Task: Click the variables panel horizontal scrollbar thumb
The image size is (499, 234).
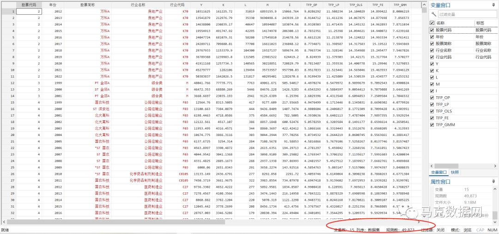Action: 445,166
